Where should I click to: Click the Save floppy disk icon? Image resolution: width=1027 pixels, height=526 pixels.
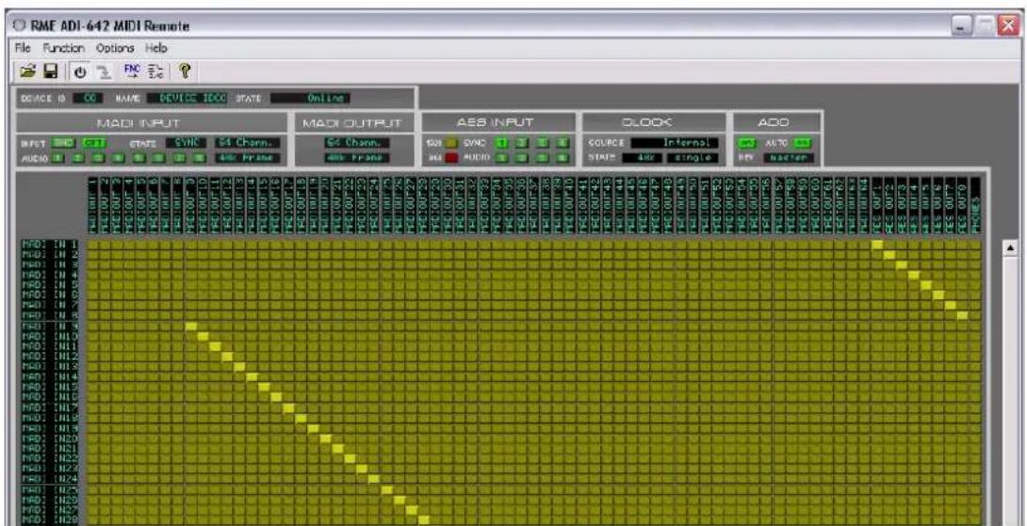click(x=52, y=71)
